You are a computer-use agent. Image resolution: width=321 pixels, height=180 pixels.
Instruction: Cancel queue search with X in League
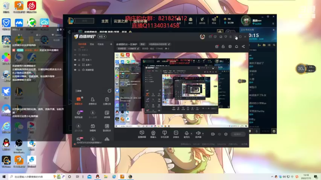pos(274,30)
